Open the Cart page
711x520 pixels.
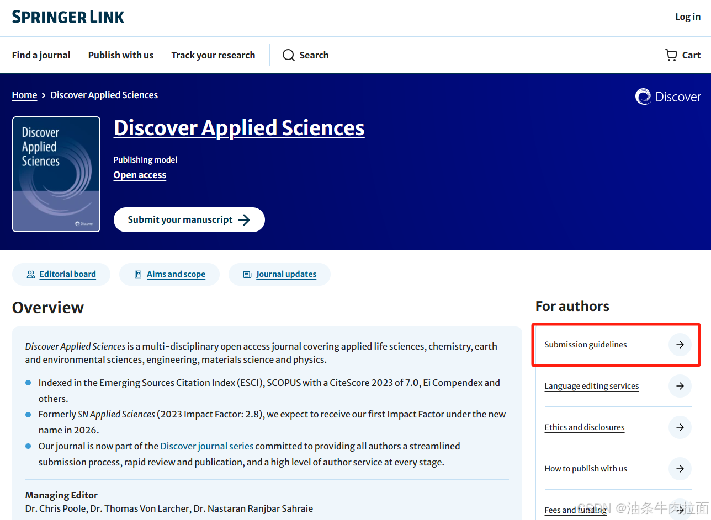pos(683,55)
